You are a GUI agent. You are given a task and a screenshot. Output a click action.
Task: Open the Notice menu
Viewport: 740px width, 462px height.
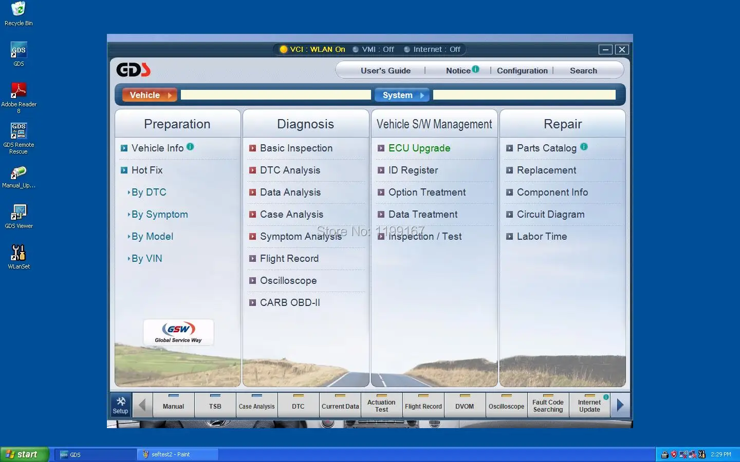click(x=458, y=70)
